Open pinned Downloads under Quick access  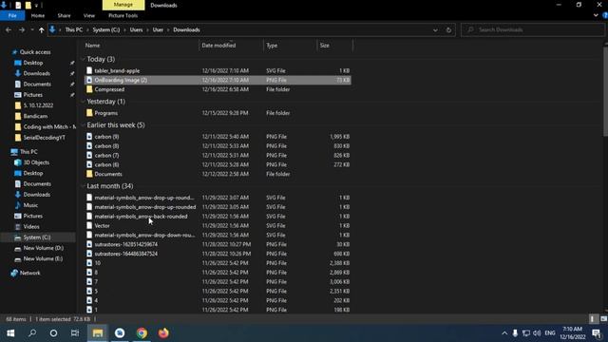pyautogui.click(x=36, y=73)
